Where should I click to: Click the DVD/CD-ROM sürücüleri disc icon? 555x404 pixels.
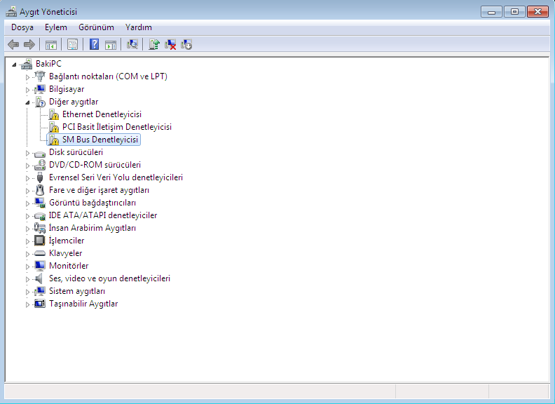tap(40, 165)
